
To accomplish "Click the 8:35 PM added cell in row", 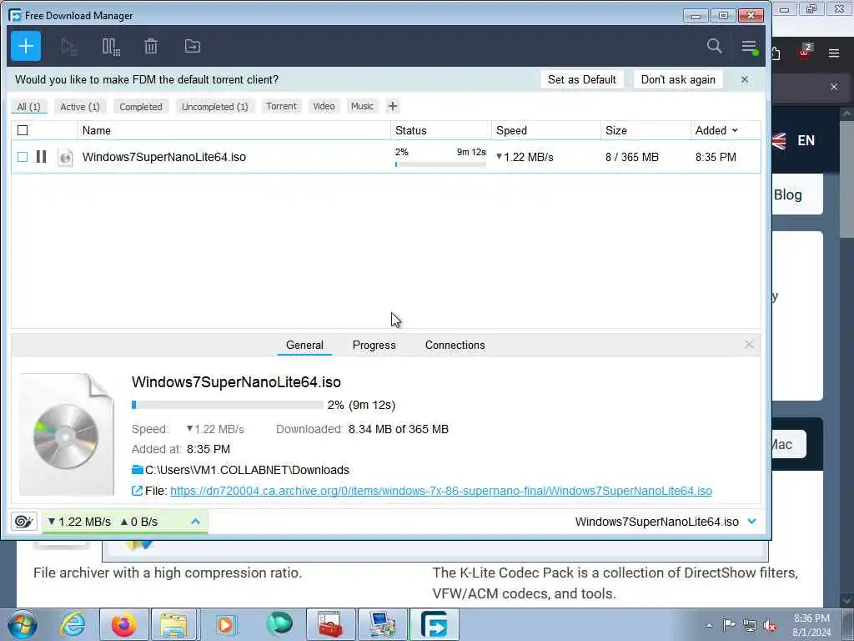I will (716, 157).
